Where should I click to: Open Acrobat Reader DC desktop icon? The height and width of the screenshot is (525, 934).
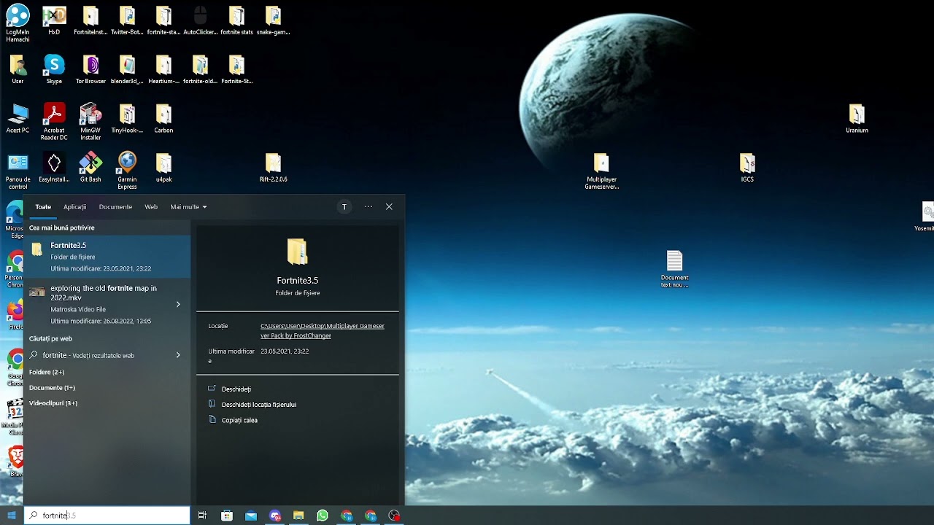coord(54,121)
